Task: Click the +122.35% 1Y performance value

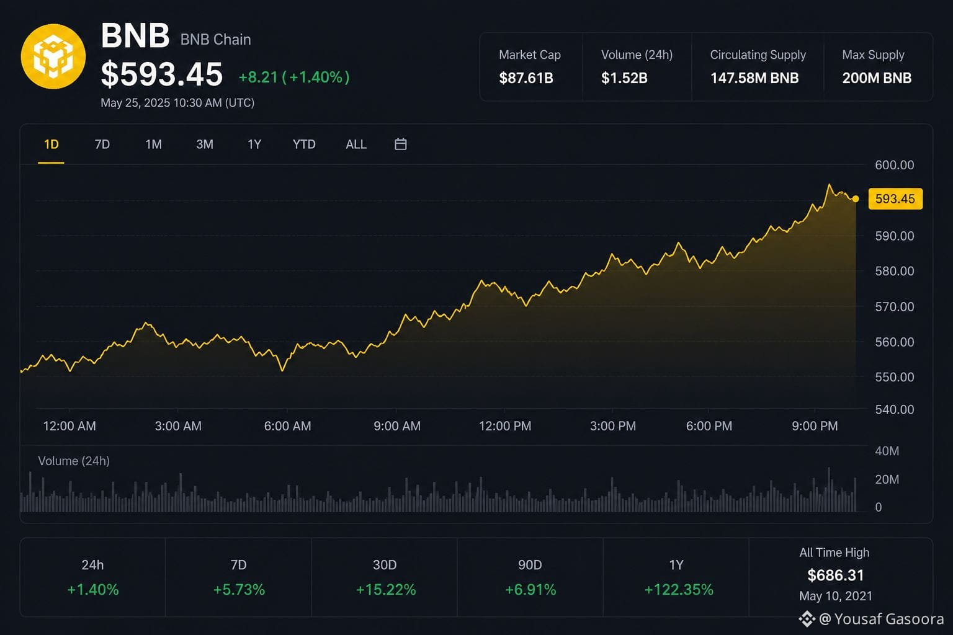Action: point(679,590)
